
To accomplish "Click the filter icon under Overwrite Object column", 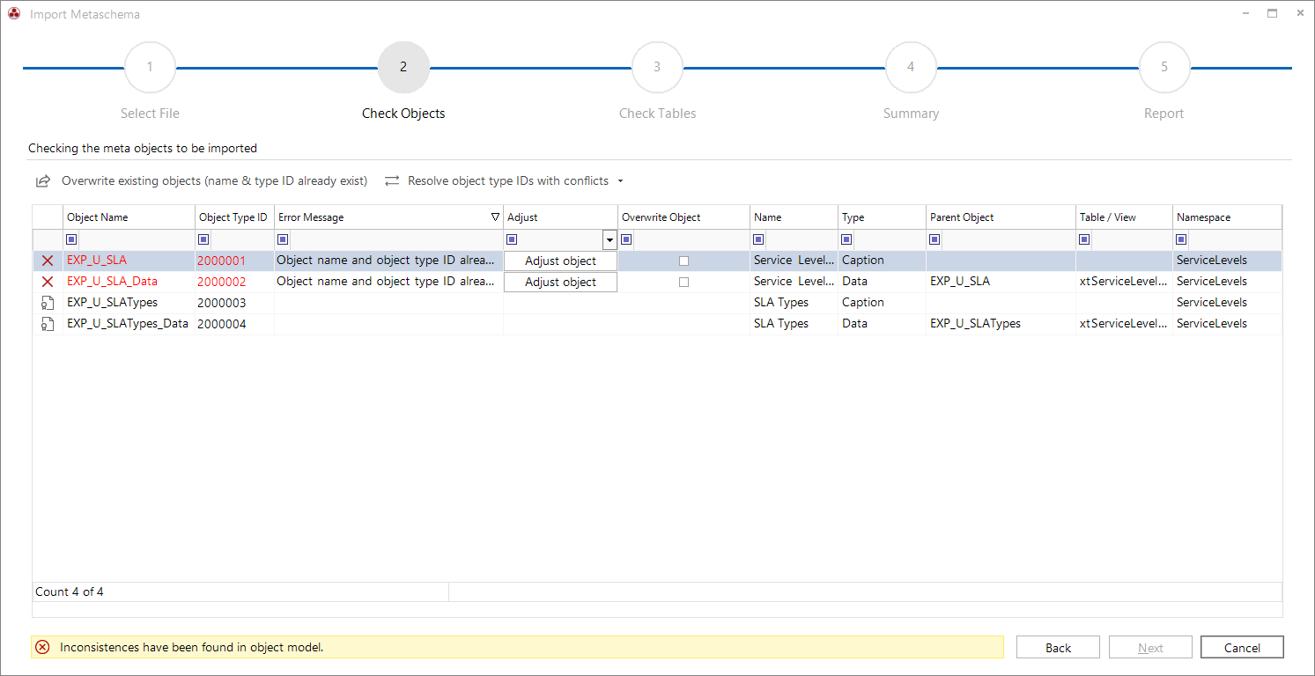I will coord(626,239).
